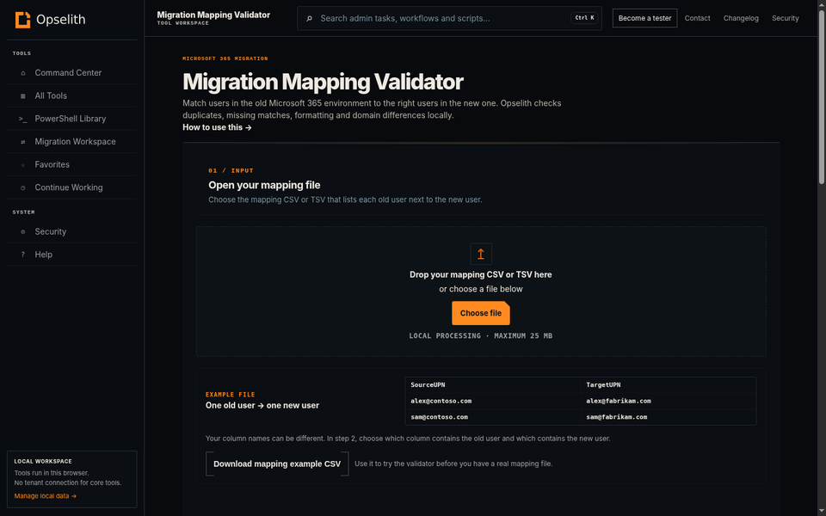
Task: Click the Continue Working clock icon
Action: pos(22,188)
